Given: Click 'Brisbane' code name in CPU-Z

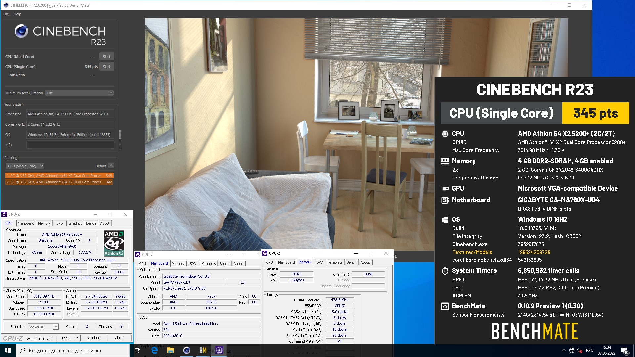Looking at the screenshot, I should click(x=46, y=240).
